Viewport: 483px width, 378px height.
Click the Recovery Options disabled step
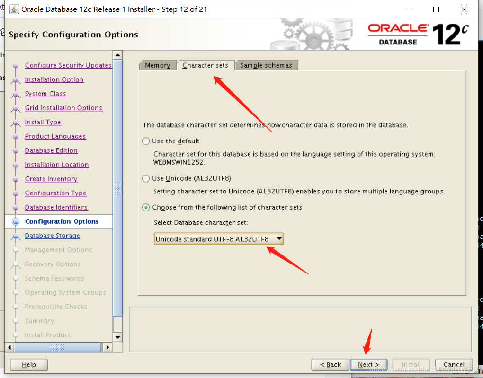point(53,264)
